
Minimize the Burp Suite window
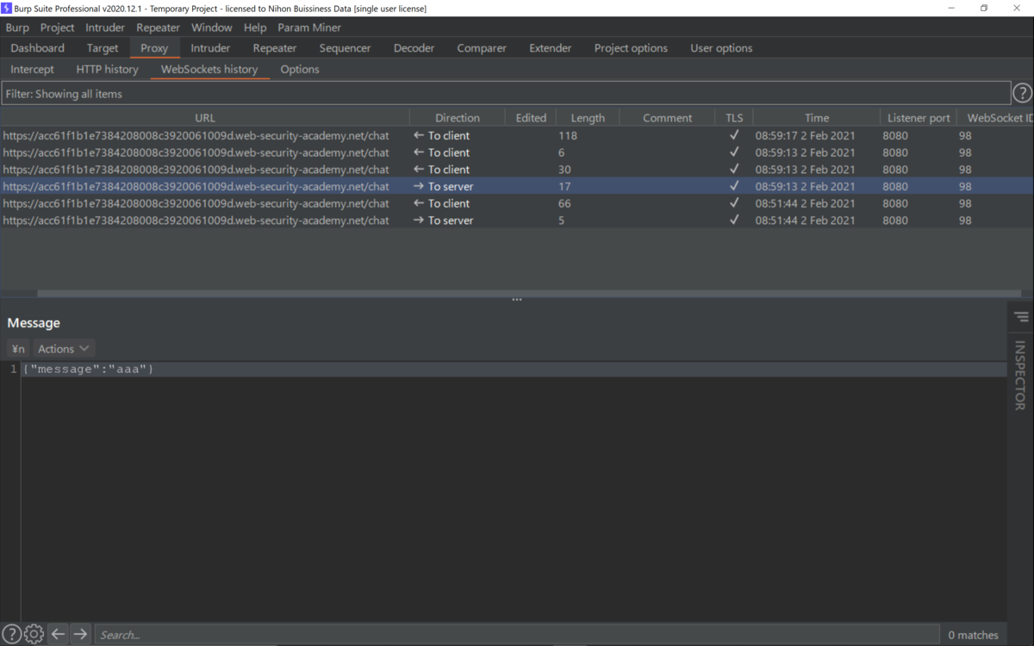[x=951, y=8]
